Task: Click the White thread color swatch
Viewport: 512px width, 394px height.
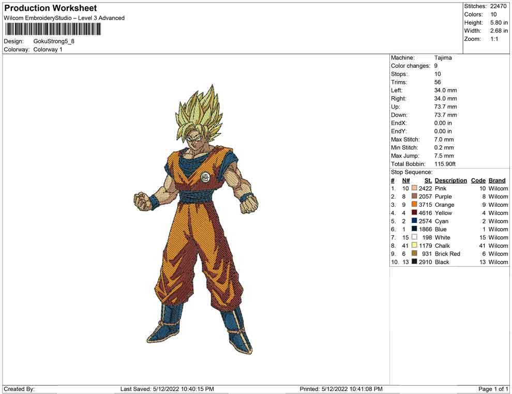Action: coord(414,237)
